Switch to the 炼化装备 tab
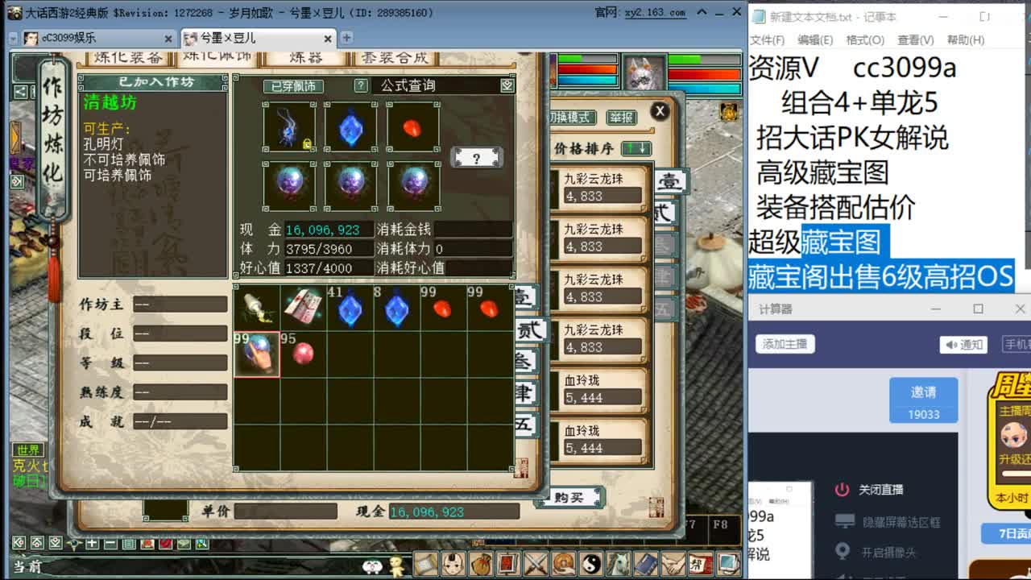The image size is (1031, 580). [x=129, y=58]
